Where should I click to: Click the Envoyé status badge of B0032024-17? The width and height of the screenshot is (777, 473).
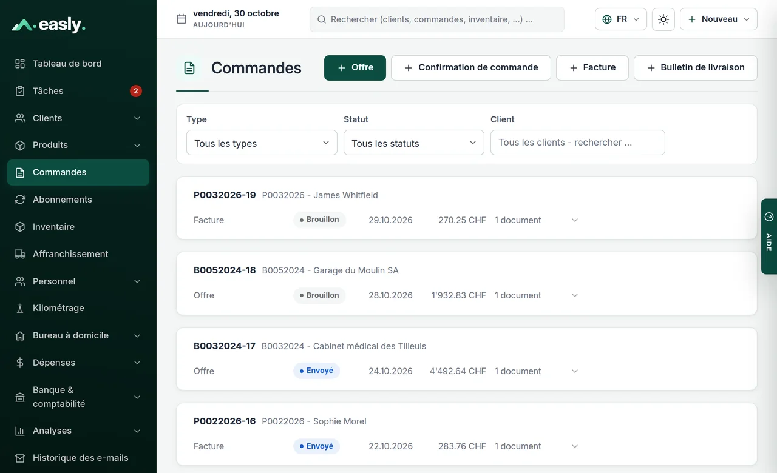coord(316,371)
